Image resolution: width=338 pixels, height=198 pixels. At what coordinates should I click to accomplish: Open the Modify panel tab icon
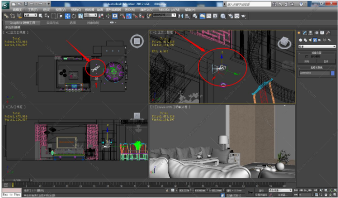click(304, 33)
